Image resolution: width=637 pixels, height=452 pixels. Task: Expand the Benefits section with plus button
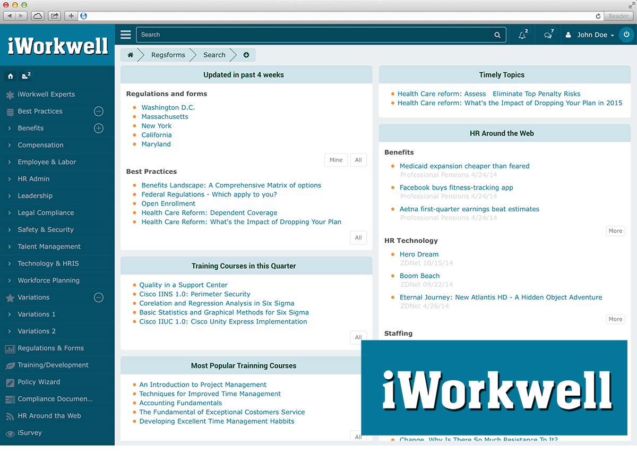pyautogui.click(x=98, y=128)
